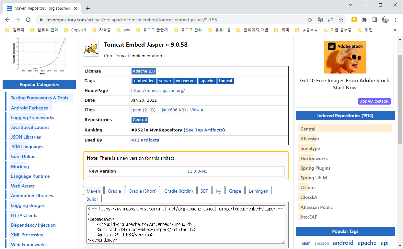Switch to the Ivy tab

tap(219, 191)
